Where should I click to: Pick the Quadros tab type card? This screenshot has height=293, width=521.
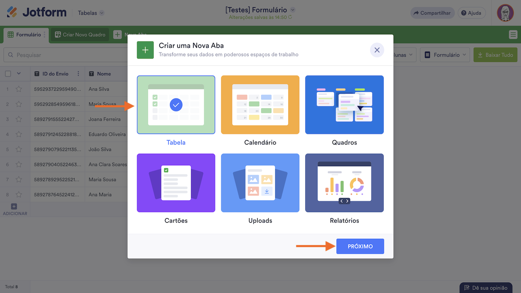click(x=344, y=105)
